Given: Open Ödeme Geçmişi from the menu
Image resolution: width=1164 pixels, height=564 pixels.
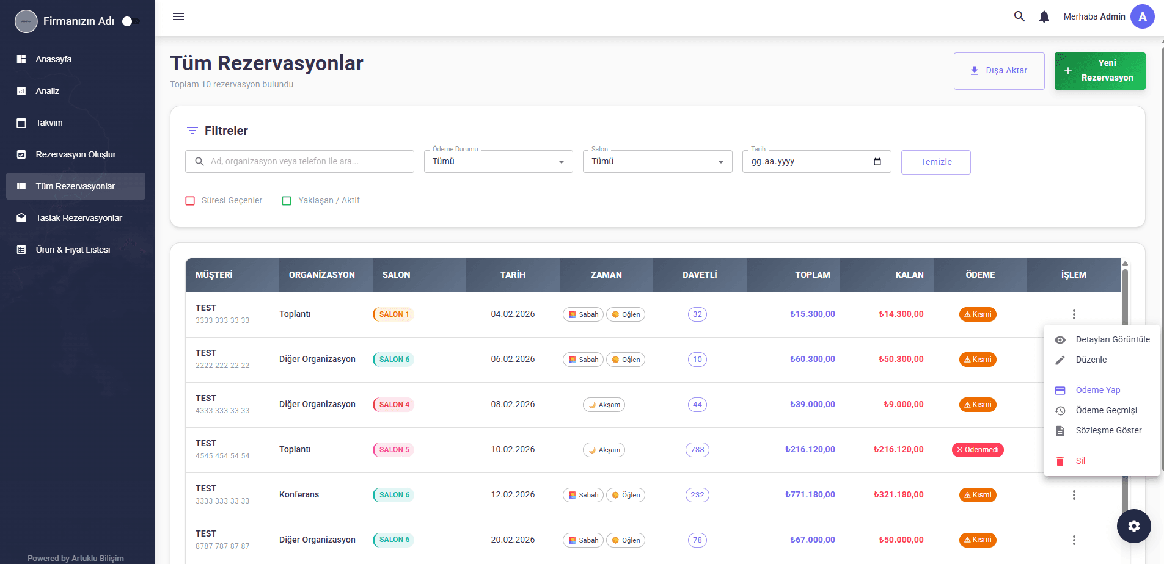Looking at the screenshot, I should [x=1102, y=410].
